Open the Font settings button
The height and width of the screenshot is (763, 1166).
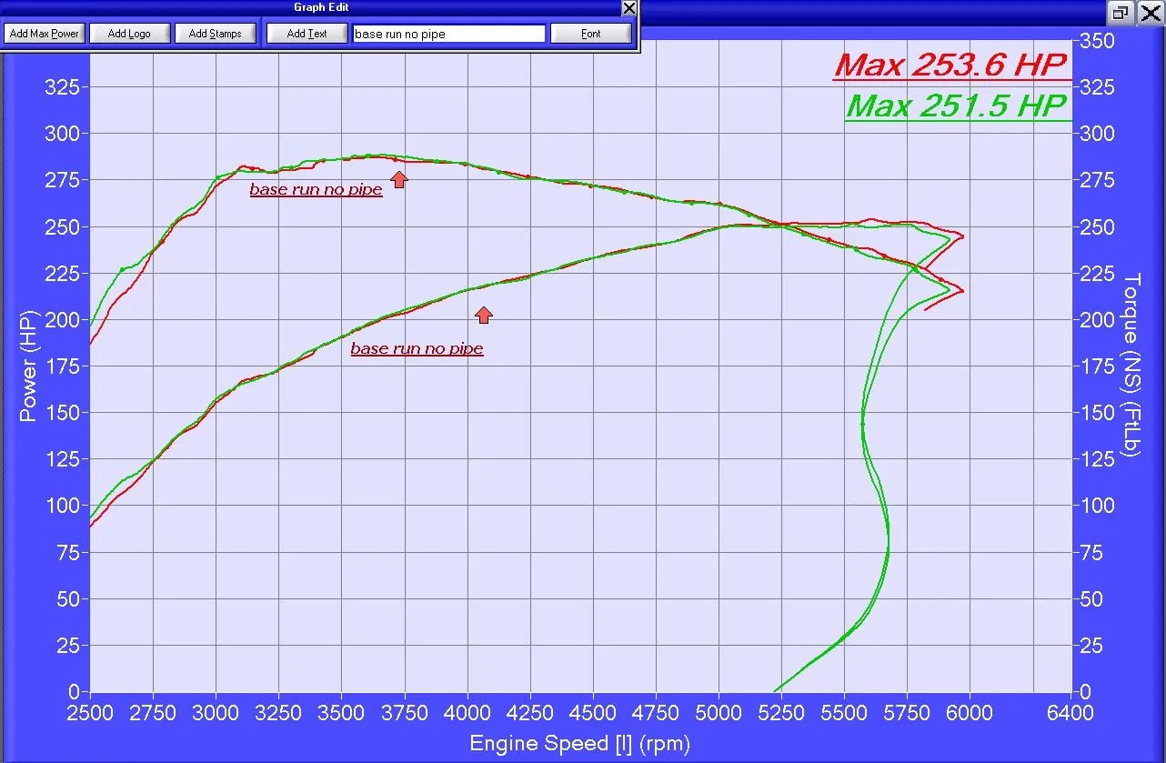[591, 34]
